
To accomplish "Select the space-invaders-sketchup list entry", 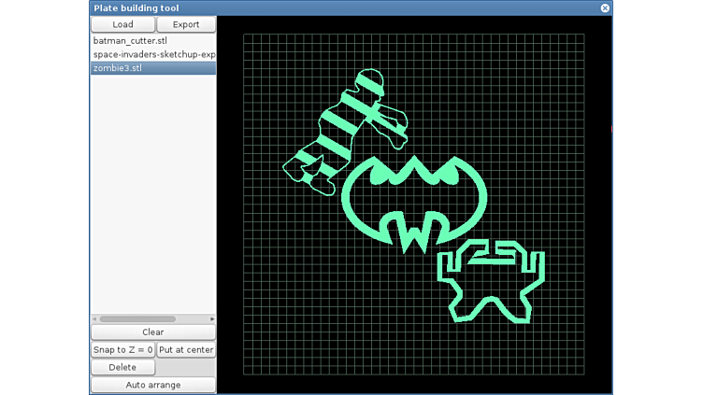I will [153, 54].
